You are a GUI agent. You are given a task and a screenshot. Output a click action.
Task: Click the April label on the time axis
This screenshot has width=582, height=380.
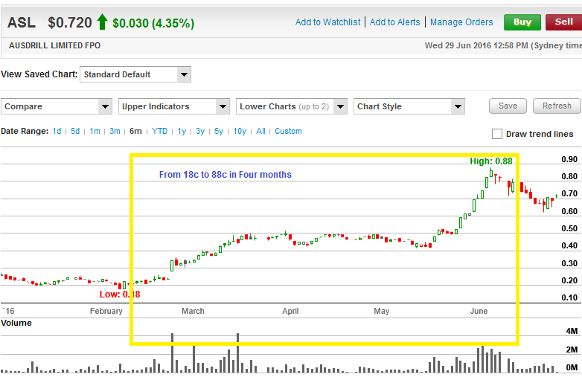(x=290, y=311)
